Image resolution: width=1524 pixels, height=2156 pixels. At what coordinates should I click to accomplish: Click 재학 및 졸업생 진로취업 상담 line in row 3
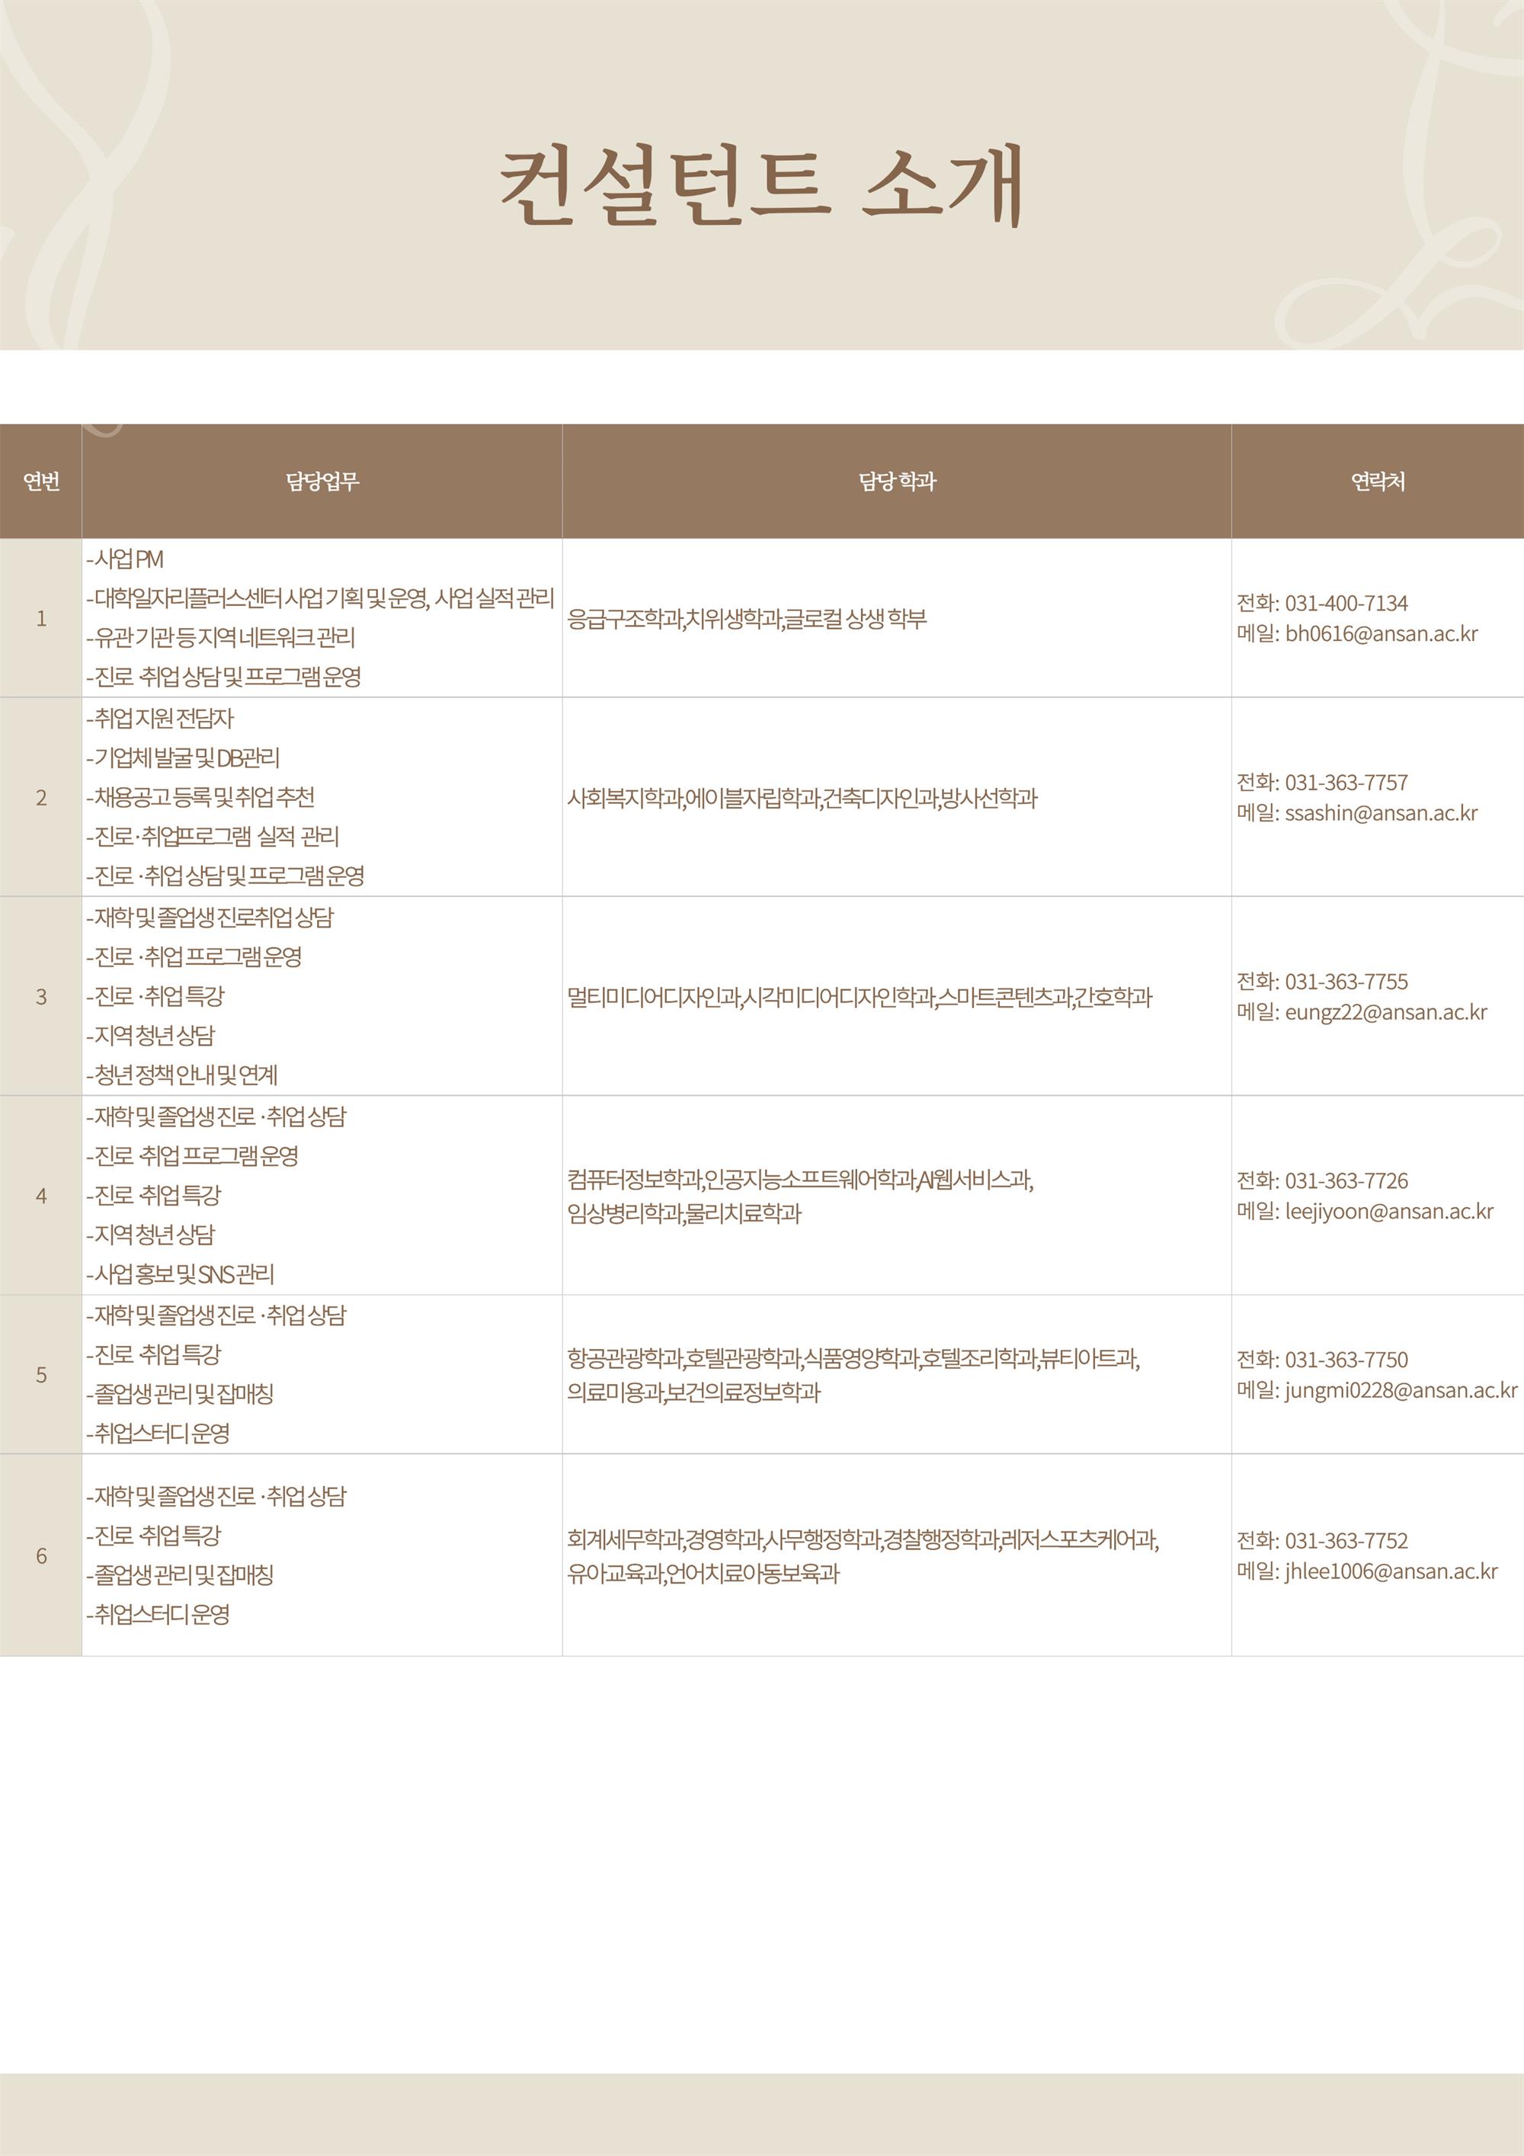tap(210, 918)
